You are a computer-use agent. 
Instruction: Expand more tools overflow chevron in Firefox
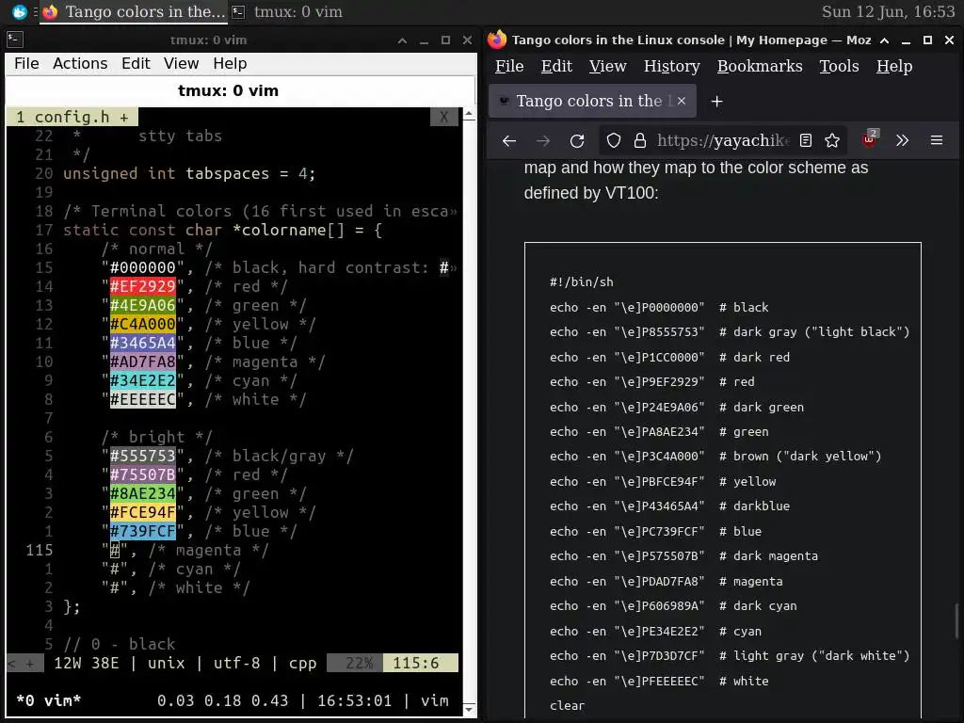click(902, 141)
